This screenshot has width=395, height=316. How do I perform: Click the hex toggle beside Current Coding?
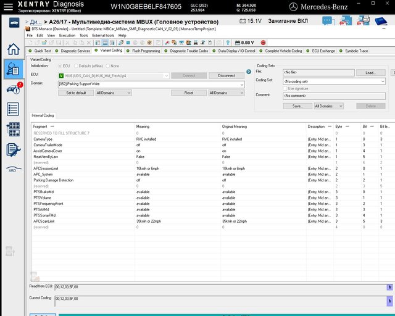point(389,301)
